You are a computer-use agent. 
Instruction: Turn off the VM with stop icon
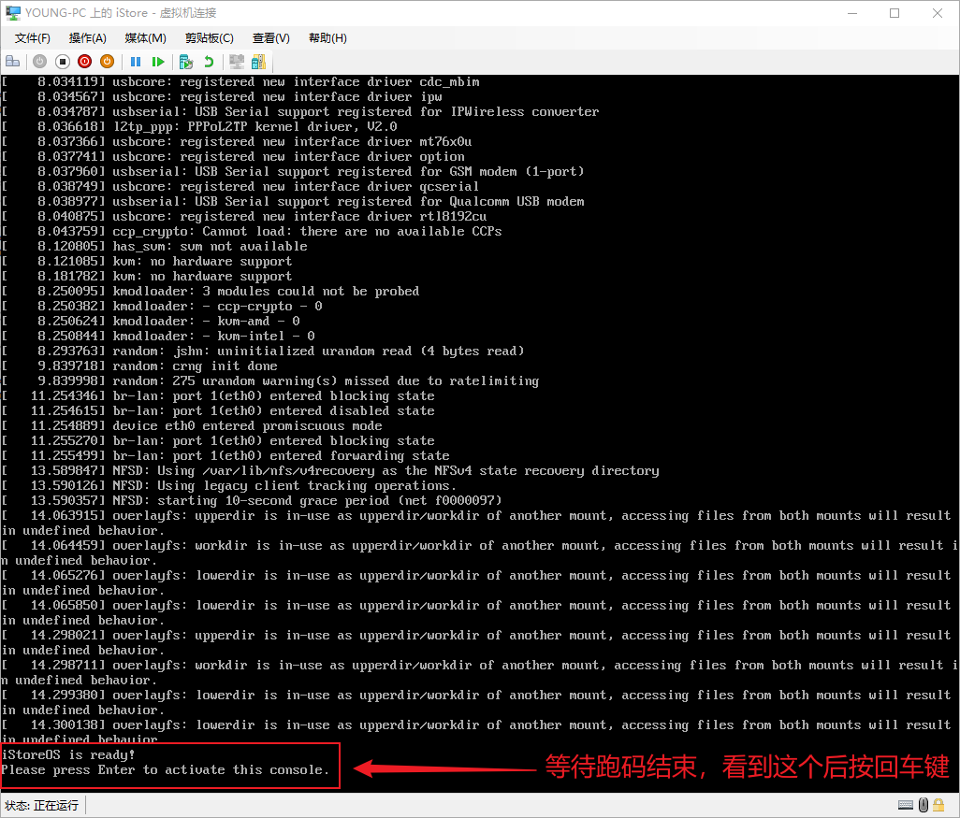63,61
